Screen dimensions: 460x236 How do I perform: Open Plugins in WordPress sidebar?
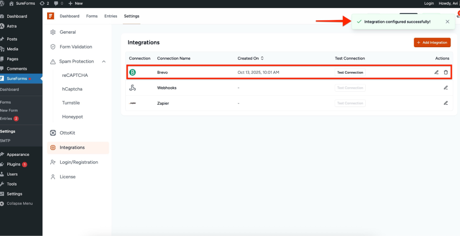coord(13,164)
